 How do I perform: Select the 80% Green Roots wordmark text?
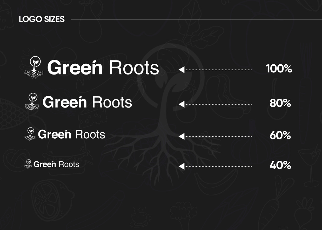[x=87, y=102]
